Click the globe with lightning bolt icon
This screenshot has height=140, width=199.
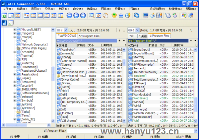pos(128,16)
